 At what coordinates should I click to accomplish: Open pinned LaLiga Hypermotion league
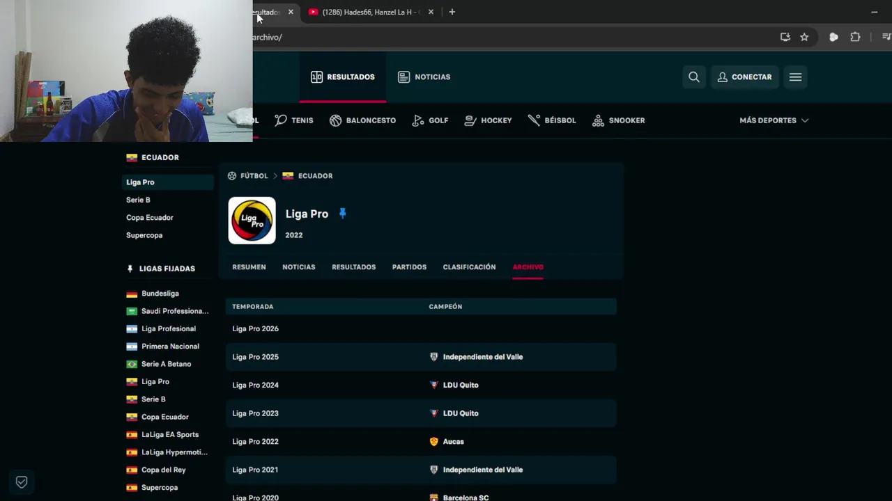click(x=174, y=452)
